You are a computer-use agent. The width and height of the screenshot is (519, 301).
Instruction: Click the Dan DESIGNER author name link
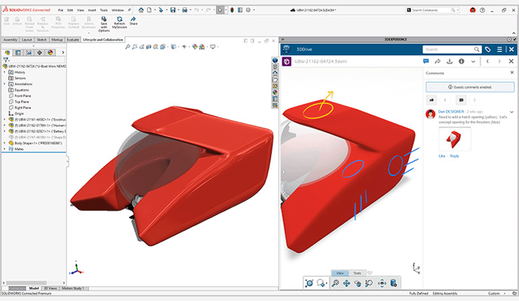(x=452, y=112)
